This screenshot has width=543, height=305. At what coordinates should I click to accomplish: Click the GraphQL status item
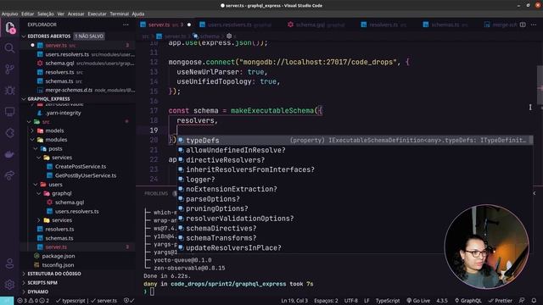[468, 301]
